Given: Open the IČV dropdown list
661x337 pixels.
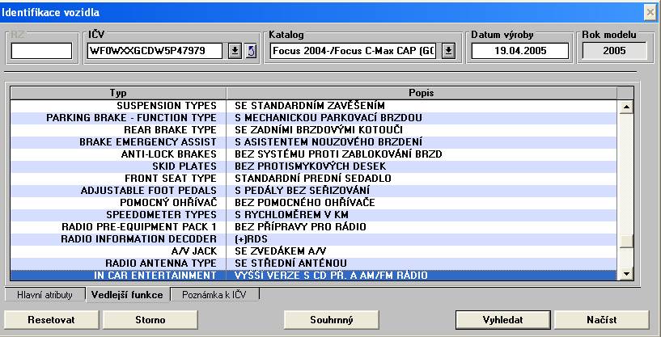Looking at the screenshot, I should 235,52.
